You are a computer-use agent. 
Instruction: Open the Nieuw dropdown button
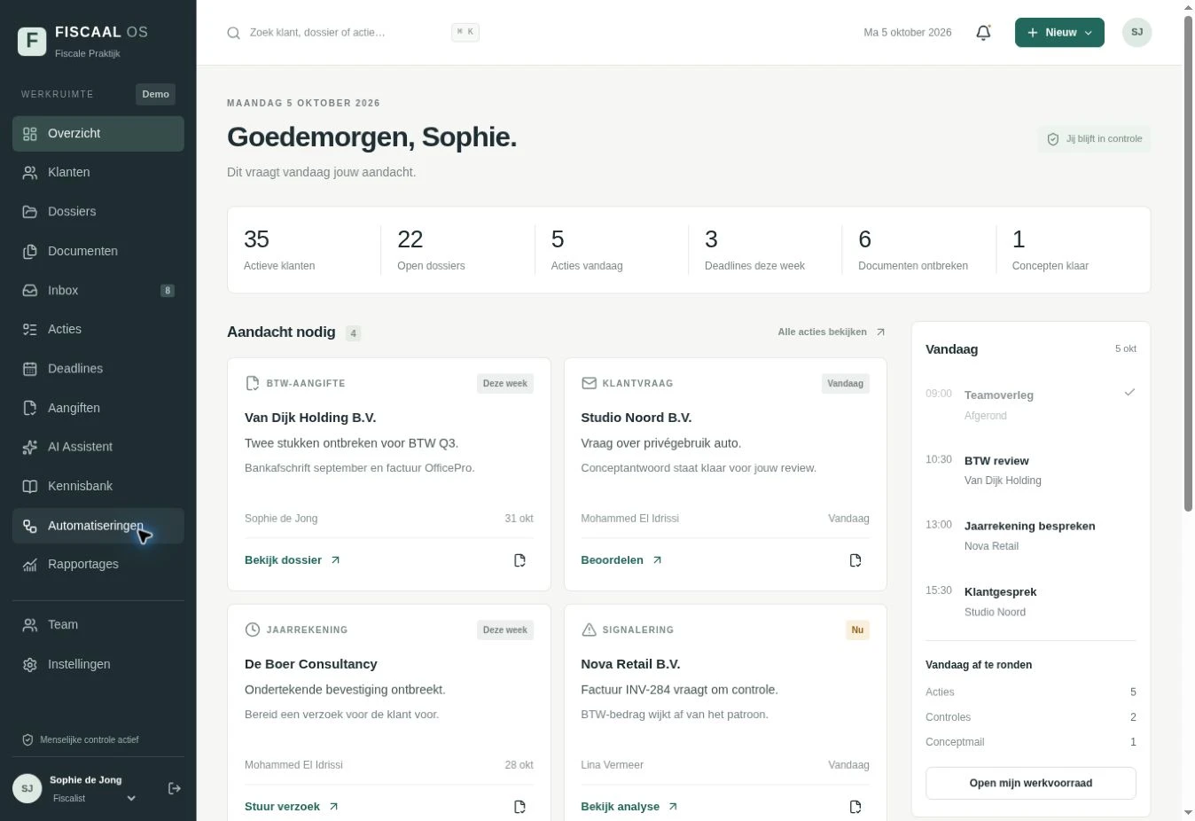tap(1059, 33)
